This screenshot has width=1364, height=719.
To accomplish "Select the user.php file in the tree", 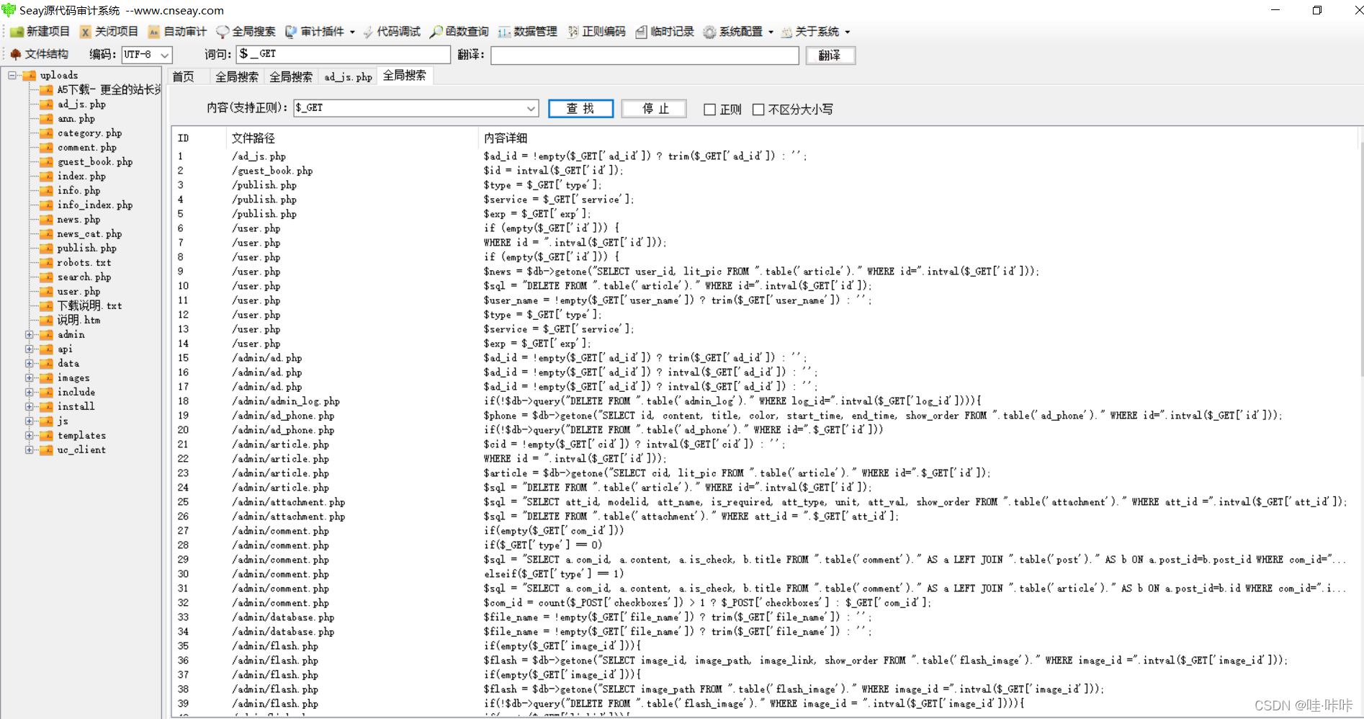I will coord(78,292).
